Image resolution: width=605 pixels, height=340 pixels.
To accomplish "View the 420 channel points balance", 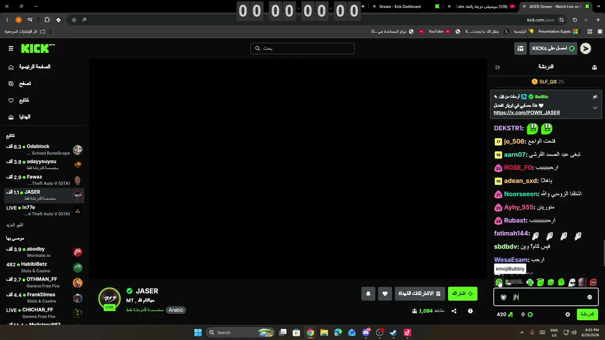I will (505, 314).
